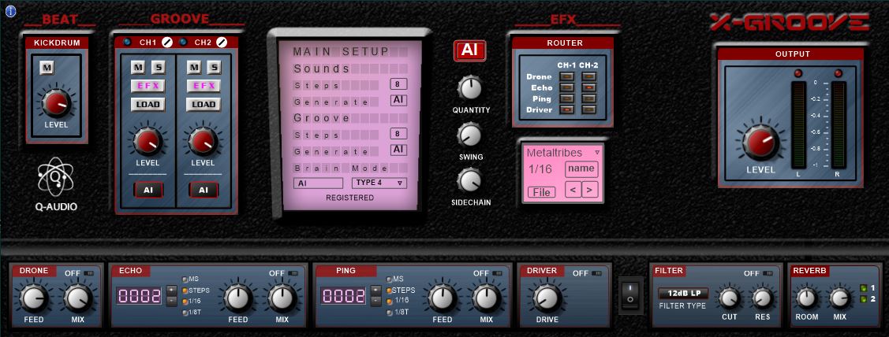Toggle the Drone OFF switch
The height and width of the screenshot is (337, 889).
click(x=89, y=273)
